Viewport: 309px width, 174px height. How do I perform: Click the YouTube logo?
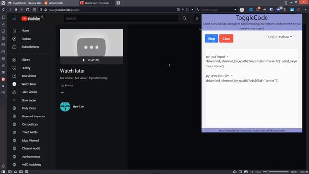click(31, 19)
